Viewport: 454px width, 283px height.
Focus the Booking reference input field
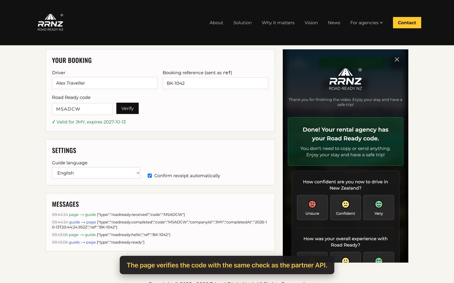pyautogui.click(x=215, y=83)
